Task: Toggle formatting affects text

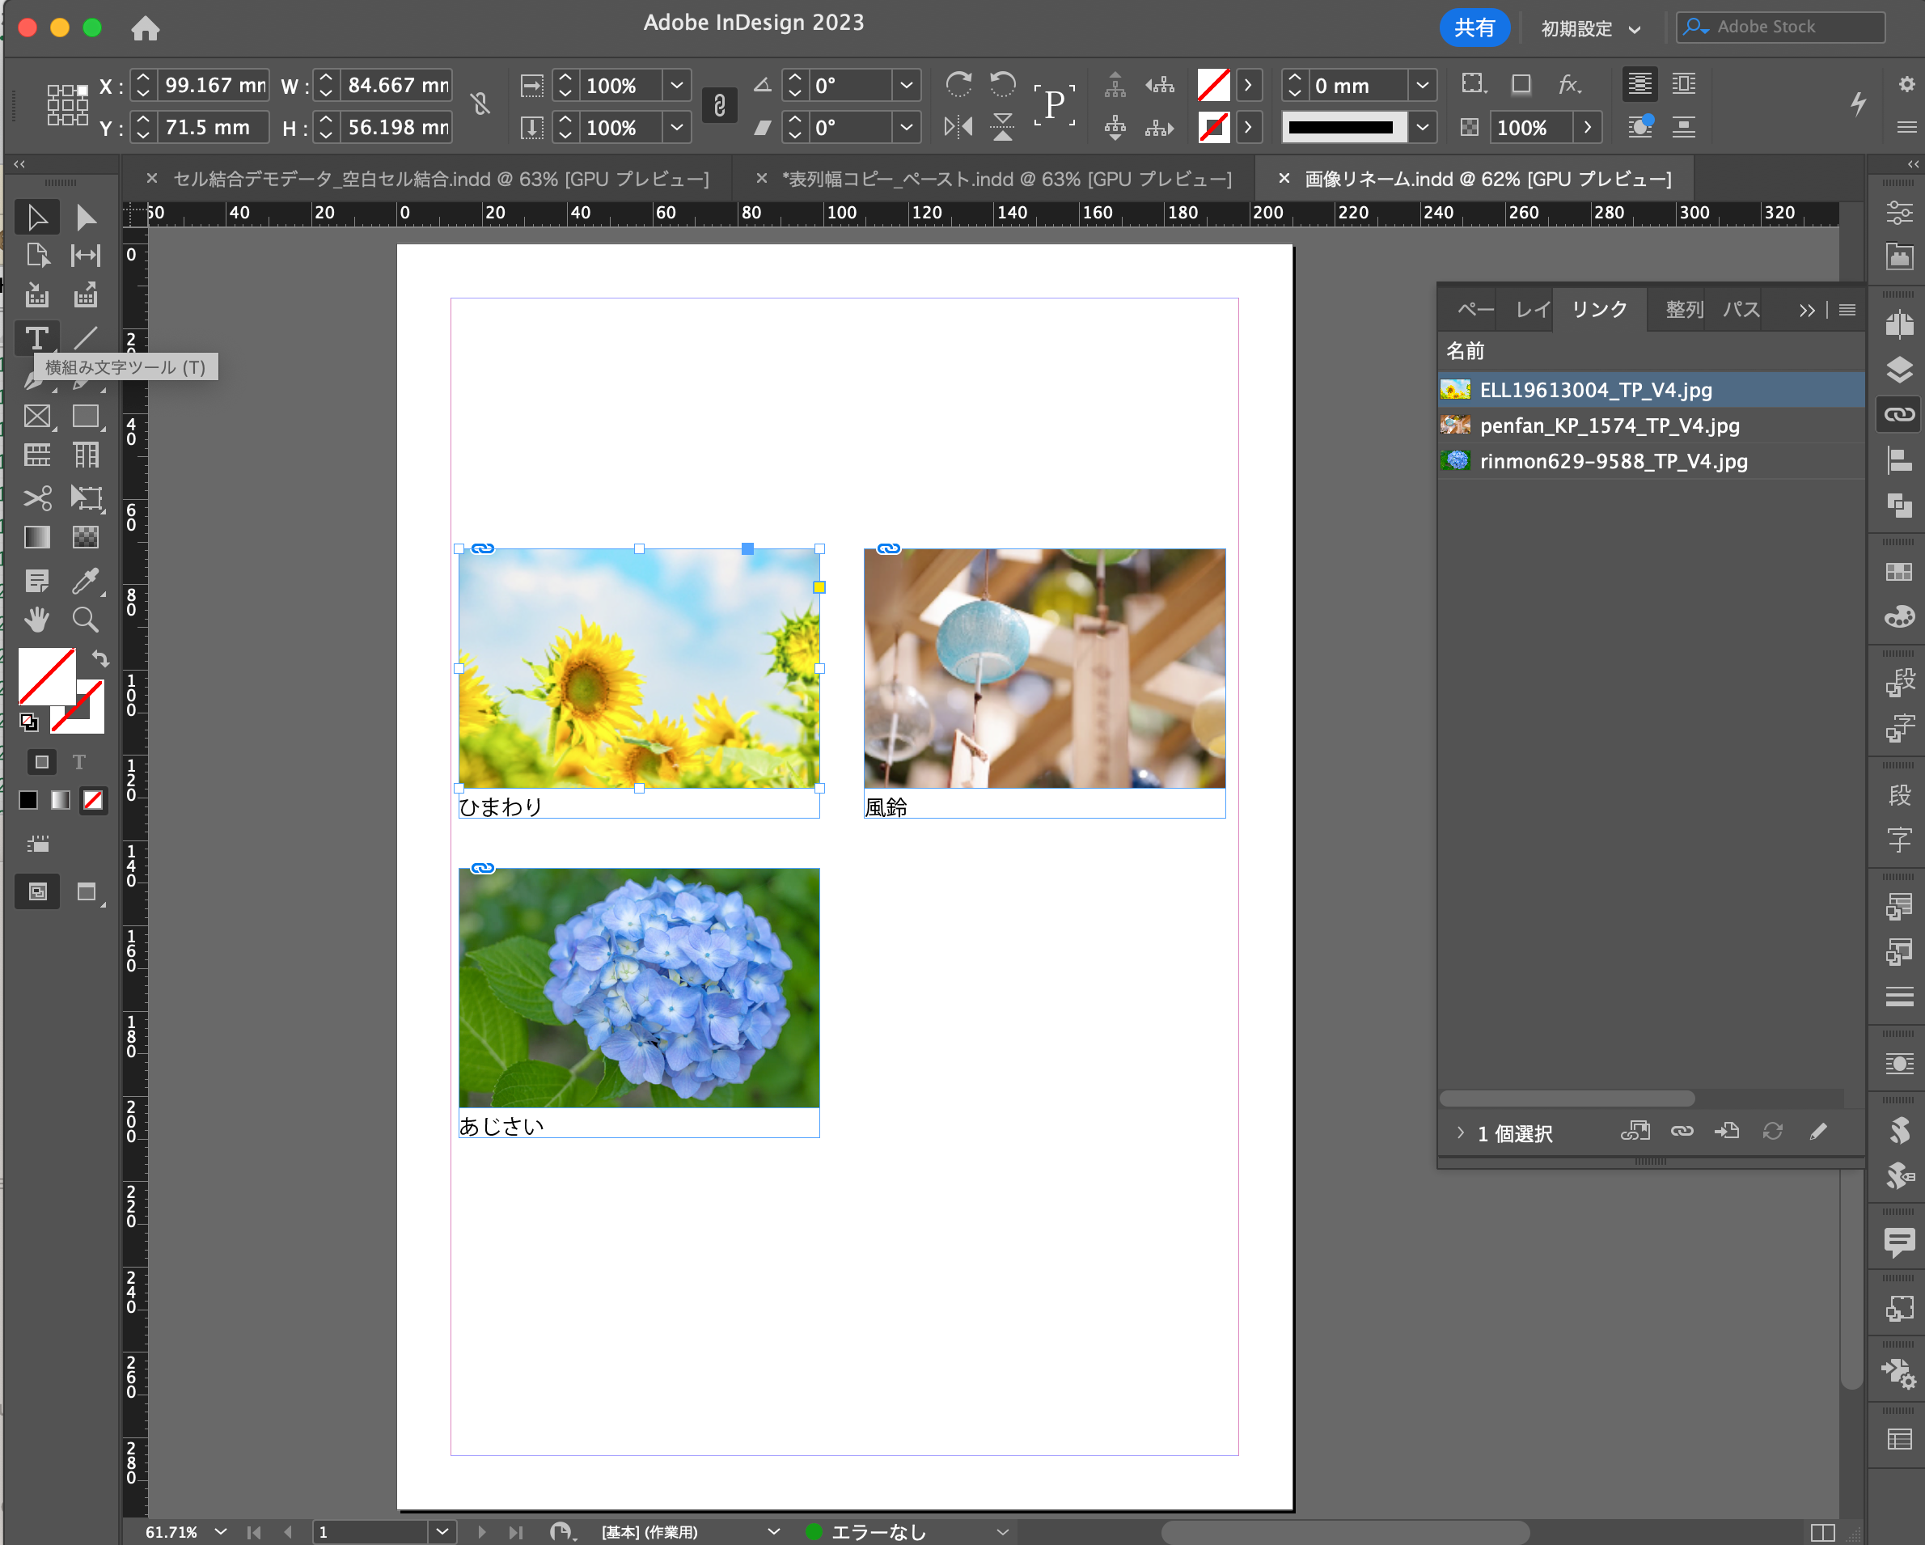Action: coord(79,762)
